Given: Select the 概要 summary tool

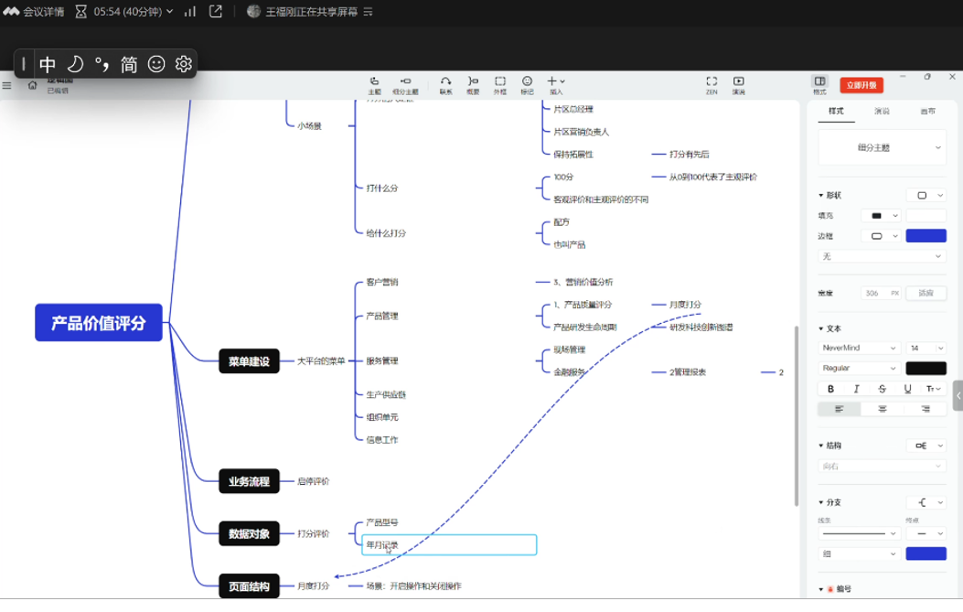Looking at the screenshot, I should (473, 82).
